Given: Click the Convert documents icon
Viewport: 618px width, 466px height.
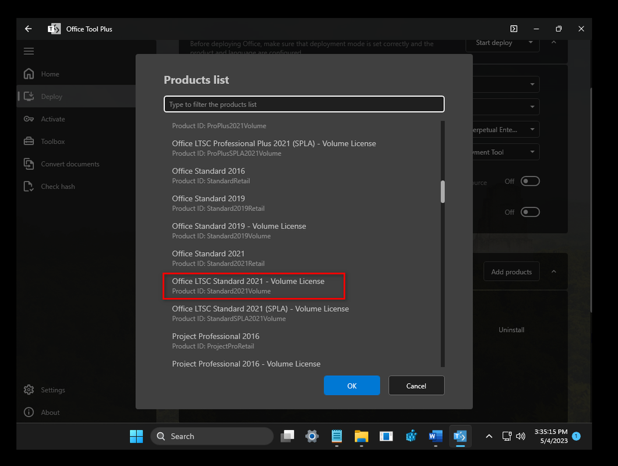Looking at the screenshot, I should [29, 164].
